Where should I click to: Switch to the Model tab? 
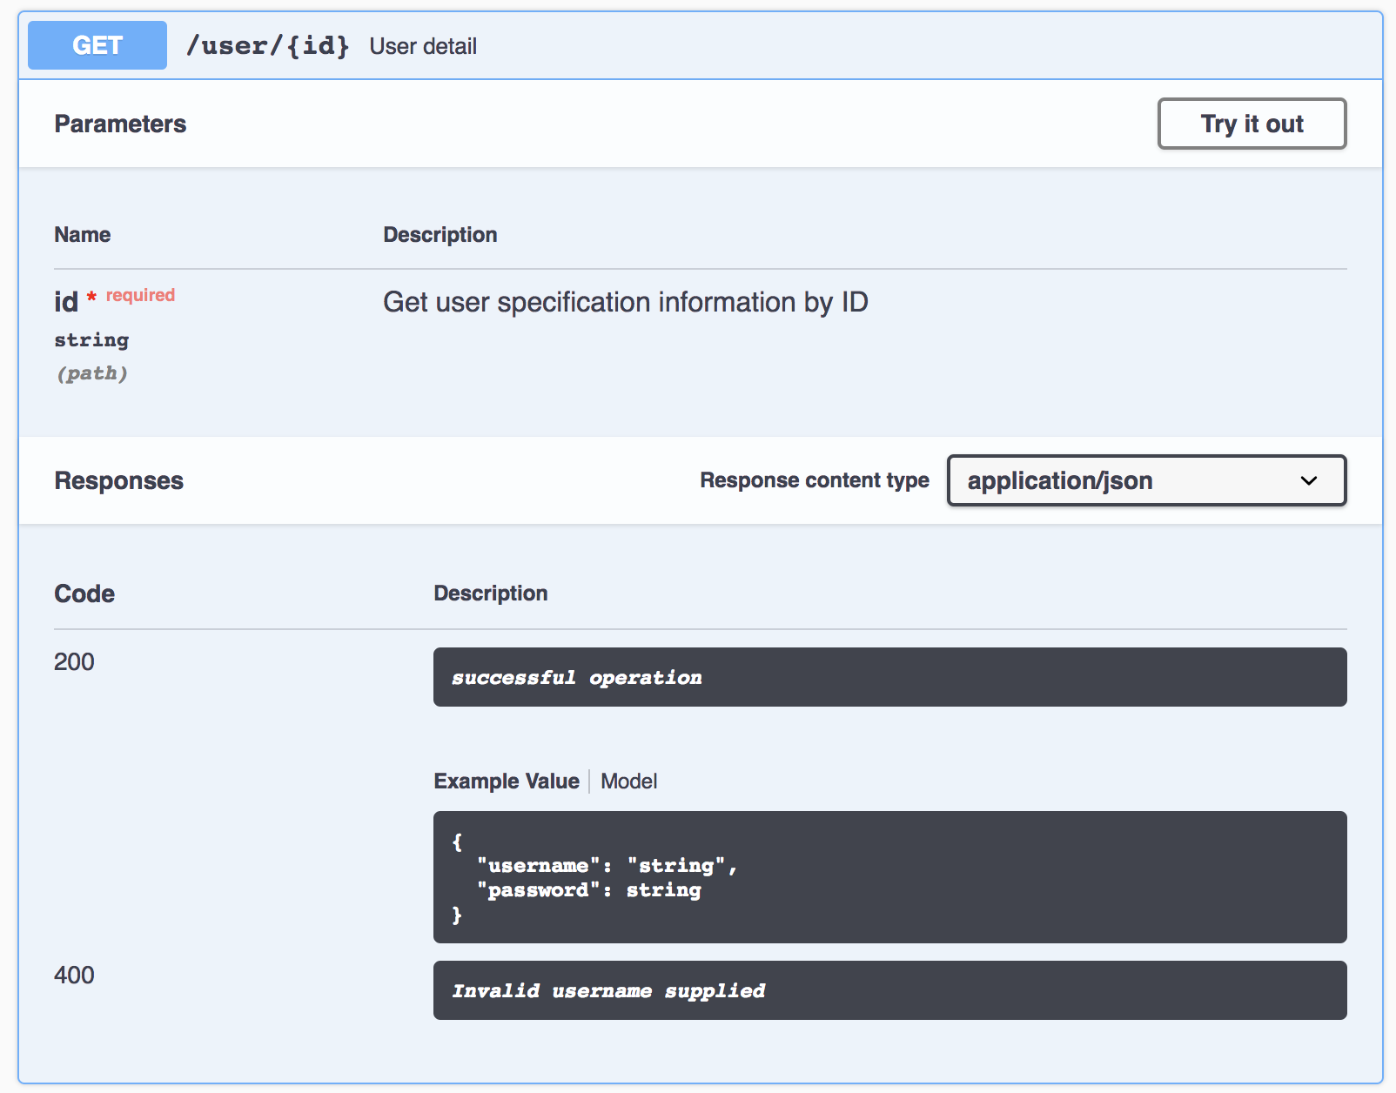[x=628, y=781]
